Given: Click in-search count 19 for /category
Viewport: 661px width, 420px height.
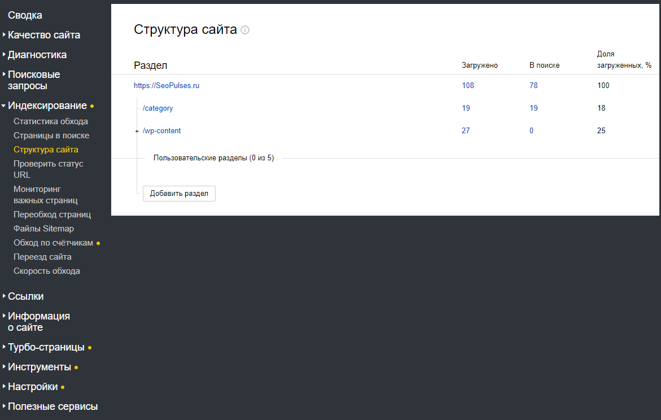Looking at the screenshot, I should click(533, 108).
